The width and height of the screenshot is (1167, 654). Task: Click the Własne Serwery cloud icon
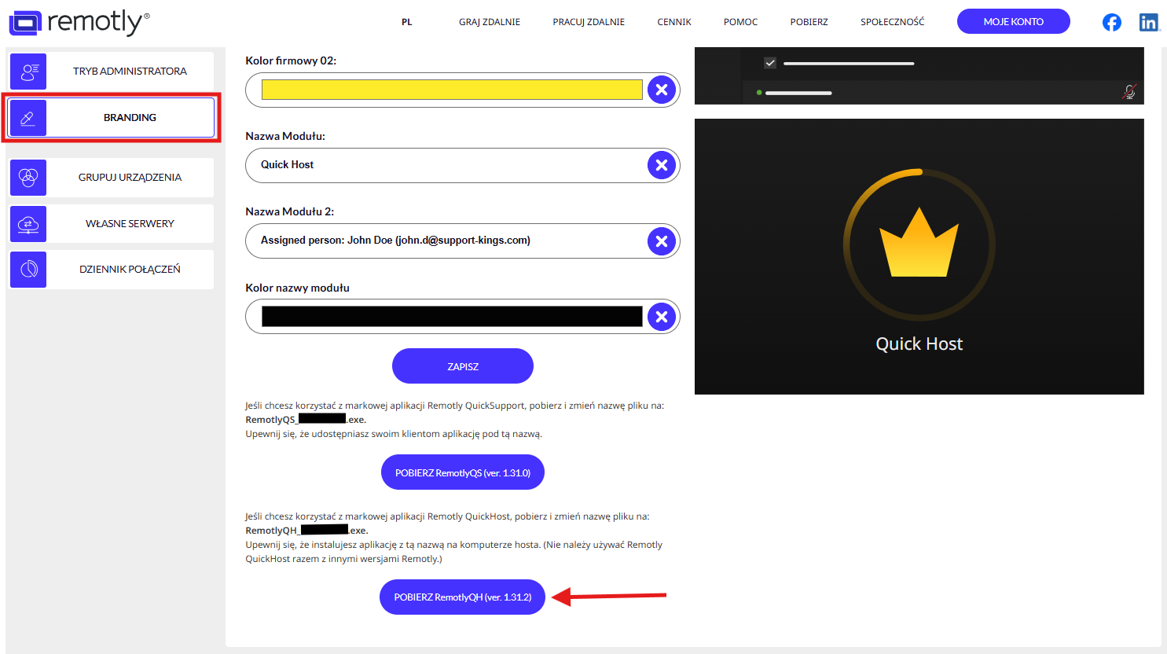28,224
